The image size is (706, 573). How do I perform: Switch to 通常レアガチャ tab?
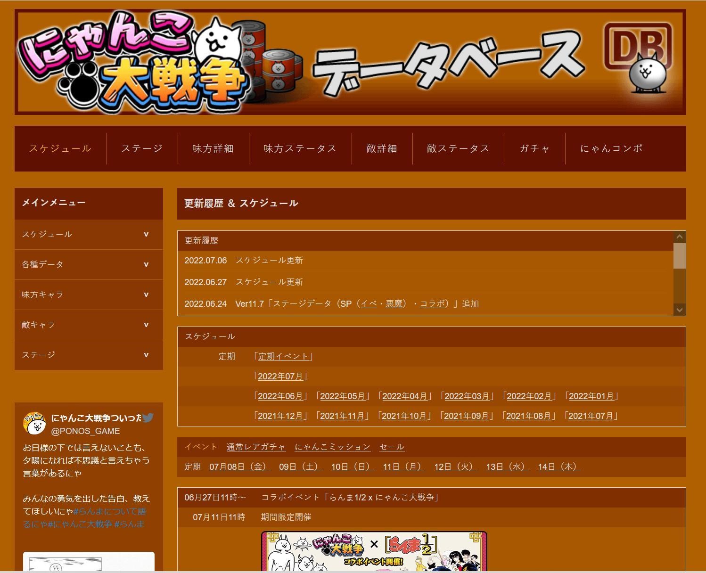256,447
